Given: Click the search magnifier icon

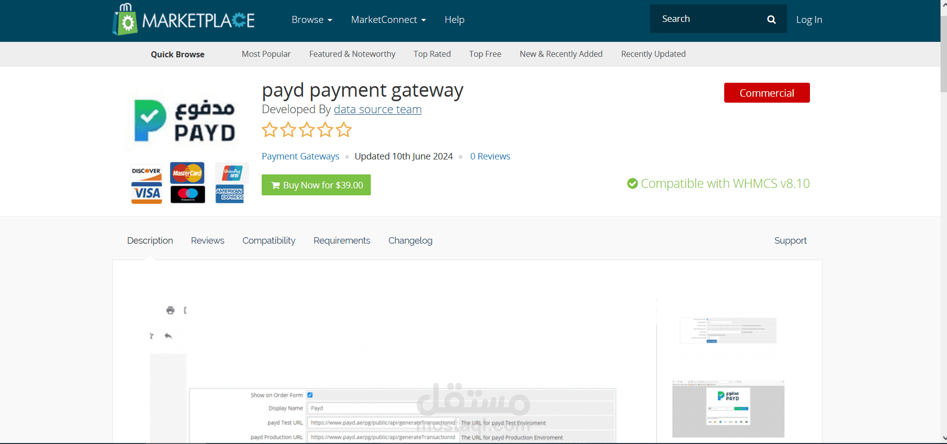Looking at the screenshot, I should coord(771,19).
